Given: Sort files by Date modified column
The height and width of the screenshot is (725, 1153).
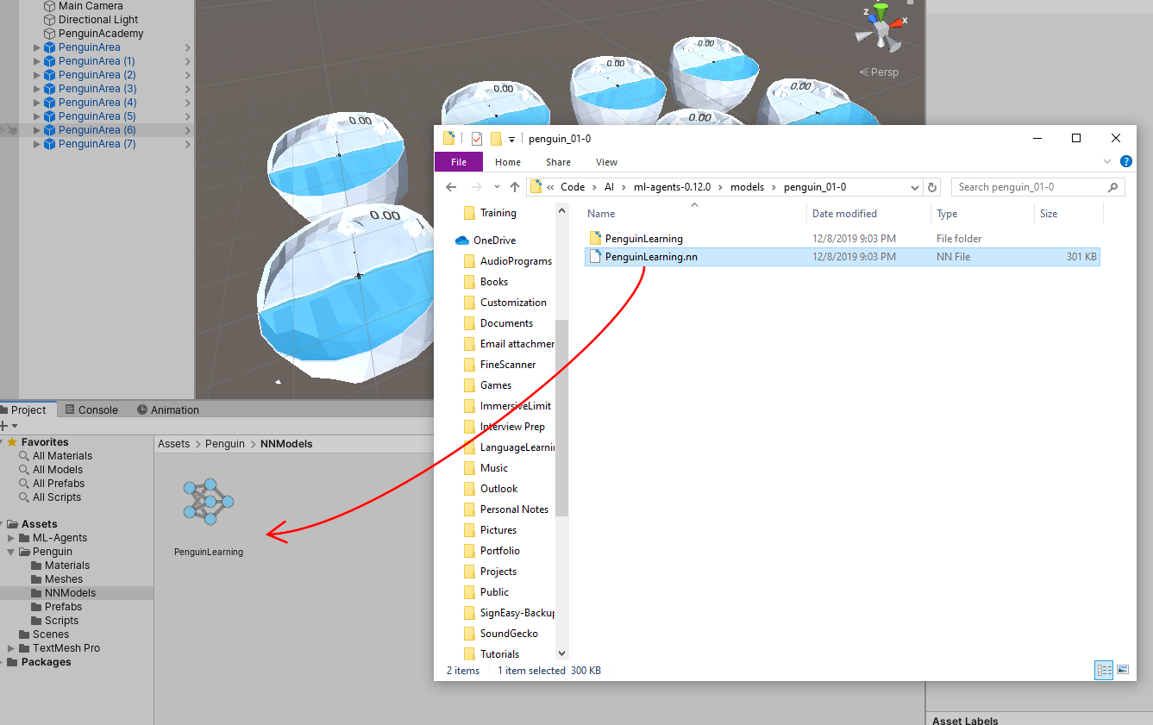Looking at the screenshot, I should pyautogui.click(x=844, y=214).
